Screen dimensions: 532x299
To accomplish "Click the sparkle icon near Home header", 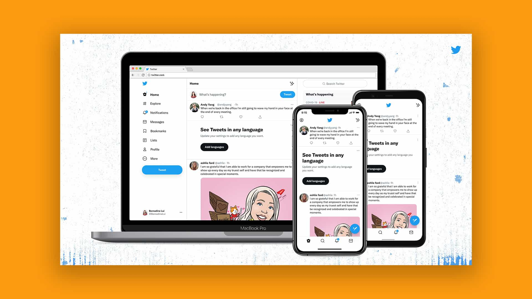I will [291, 83].
